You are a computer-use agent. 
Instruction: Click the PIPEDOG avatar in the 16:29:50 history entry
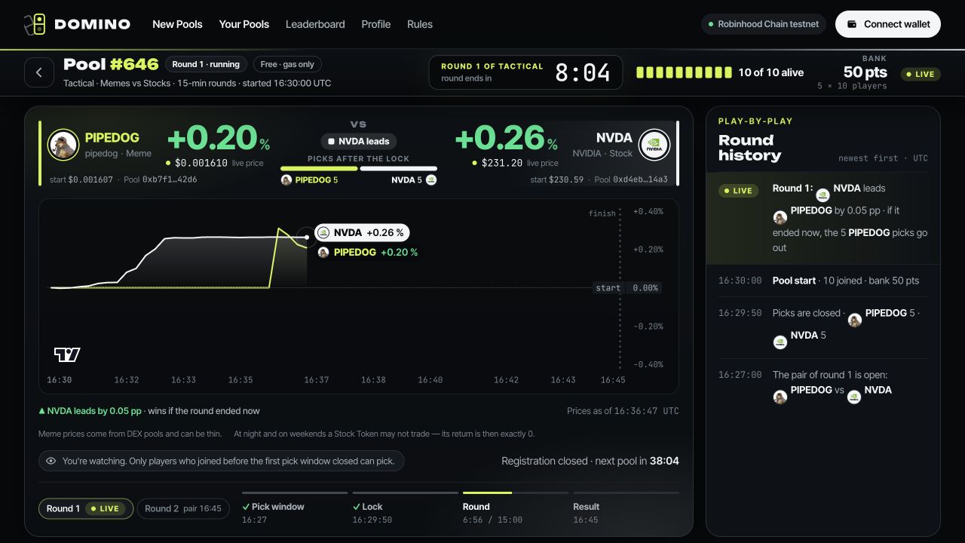[x=855, y=320]
